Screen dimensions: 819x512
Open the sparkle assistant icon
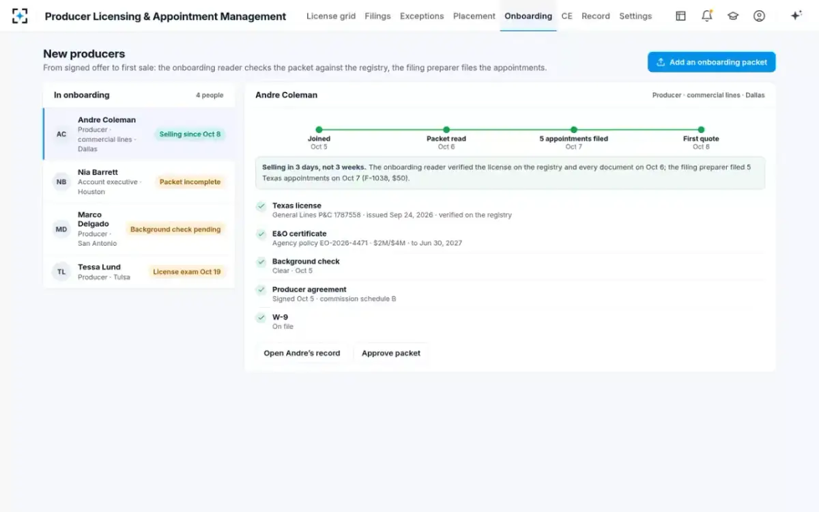point(796,16)
